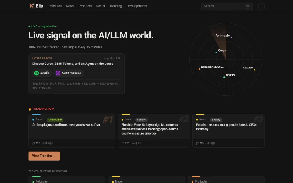
Task: Click the '9h ago' timestamp on Futurism story
Action: click(211, 143)
